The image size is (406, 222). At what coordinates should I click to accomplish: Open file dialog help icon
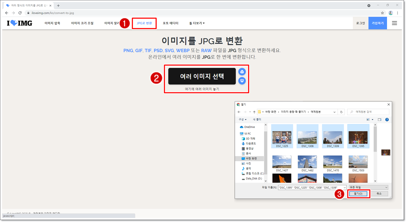click(x=387, y=119)
